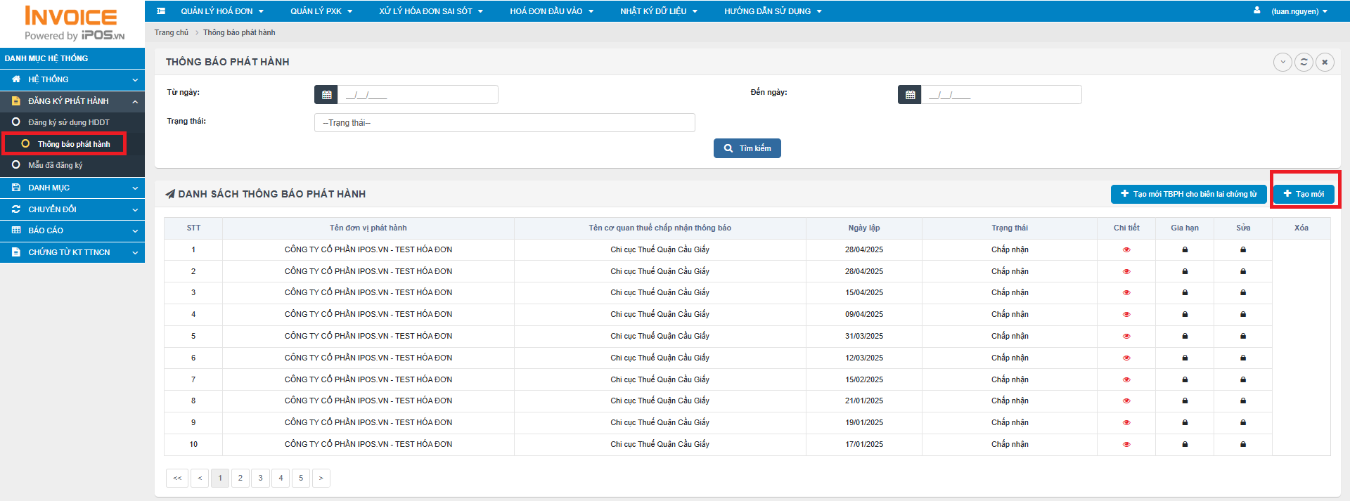Collapse the panel using the chevron-down circle icon
Image resolution: width=1350 pixels, height=501 pixels.
[x=1282, y=62]
